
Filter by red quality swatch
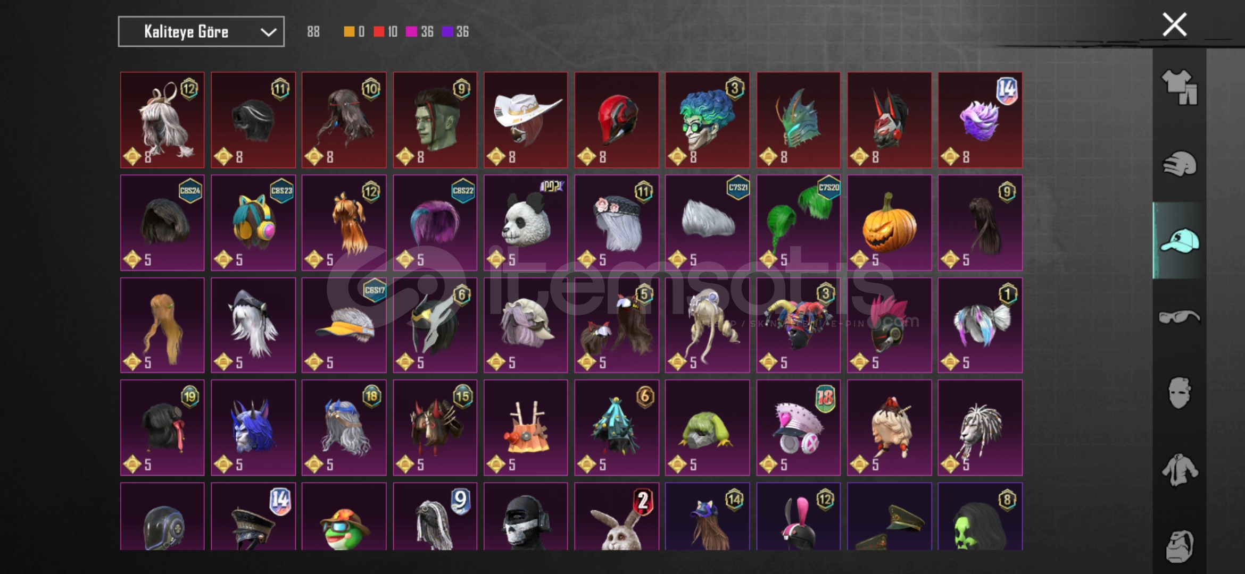(379, 32)
